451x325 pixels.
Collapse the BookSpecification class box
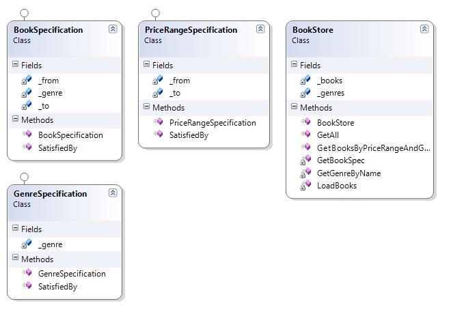[113, 29]
